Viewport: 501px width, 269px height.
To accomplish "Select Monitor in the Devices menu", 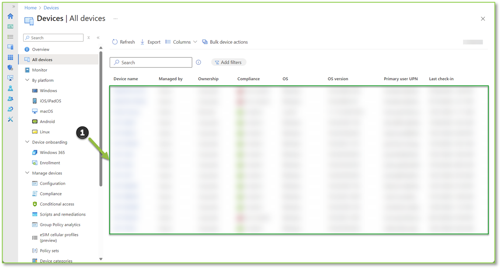I will [40, 70].
